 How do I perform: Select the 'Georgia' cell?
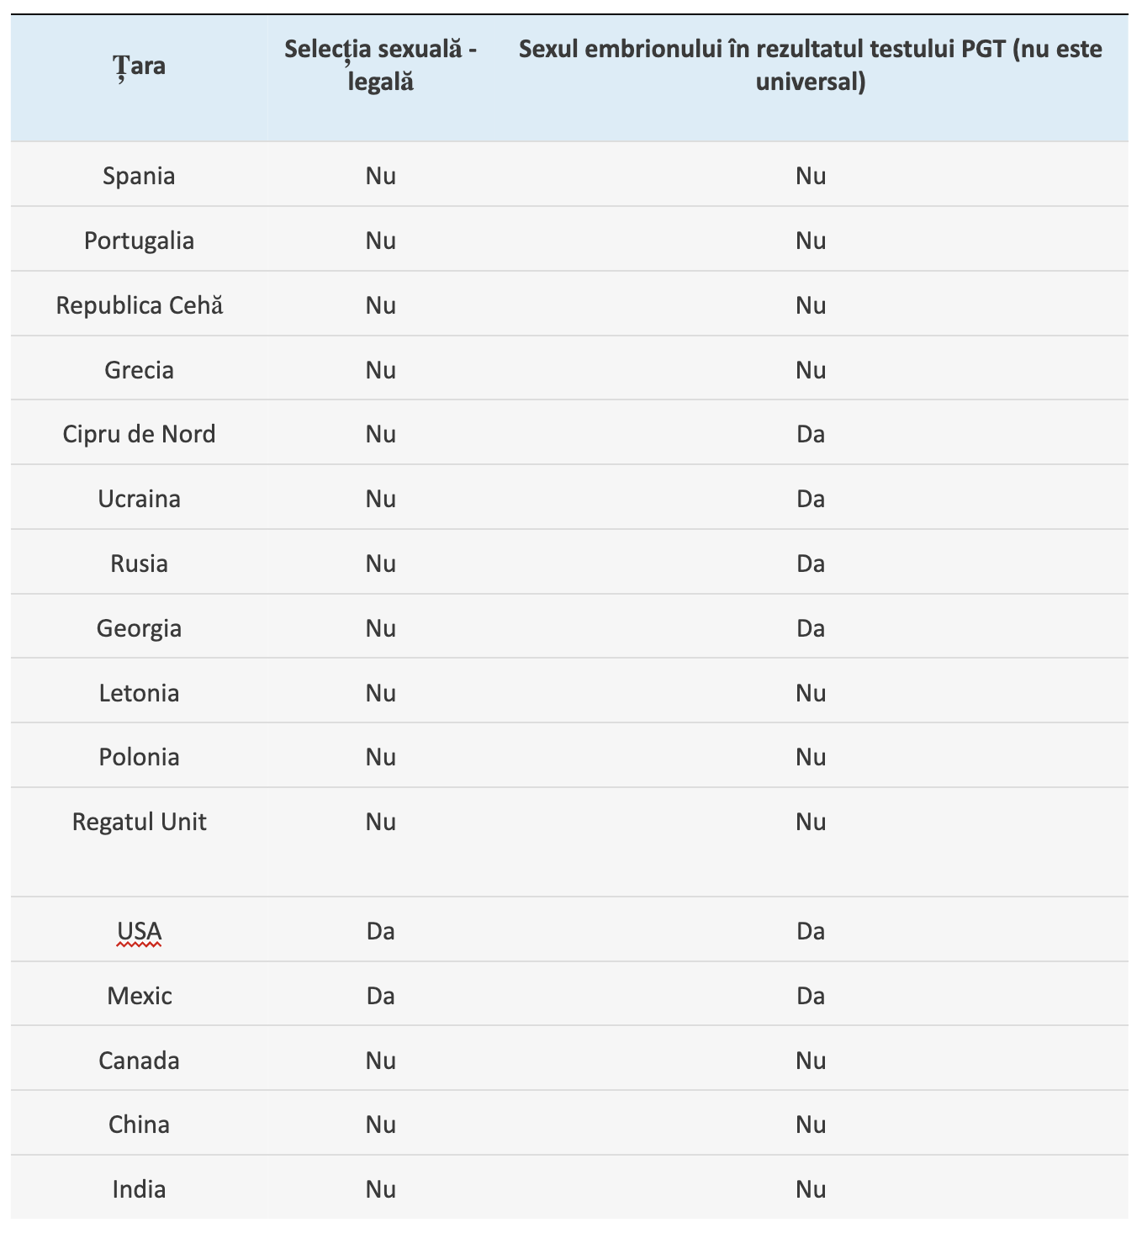(140, 628)
